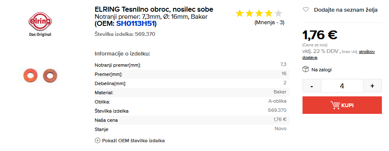Open the sealing ring product thumbnail
The height and width of the screenshot is (151, 389).
pyautogui.click(x=40, y=75)
